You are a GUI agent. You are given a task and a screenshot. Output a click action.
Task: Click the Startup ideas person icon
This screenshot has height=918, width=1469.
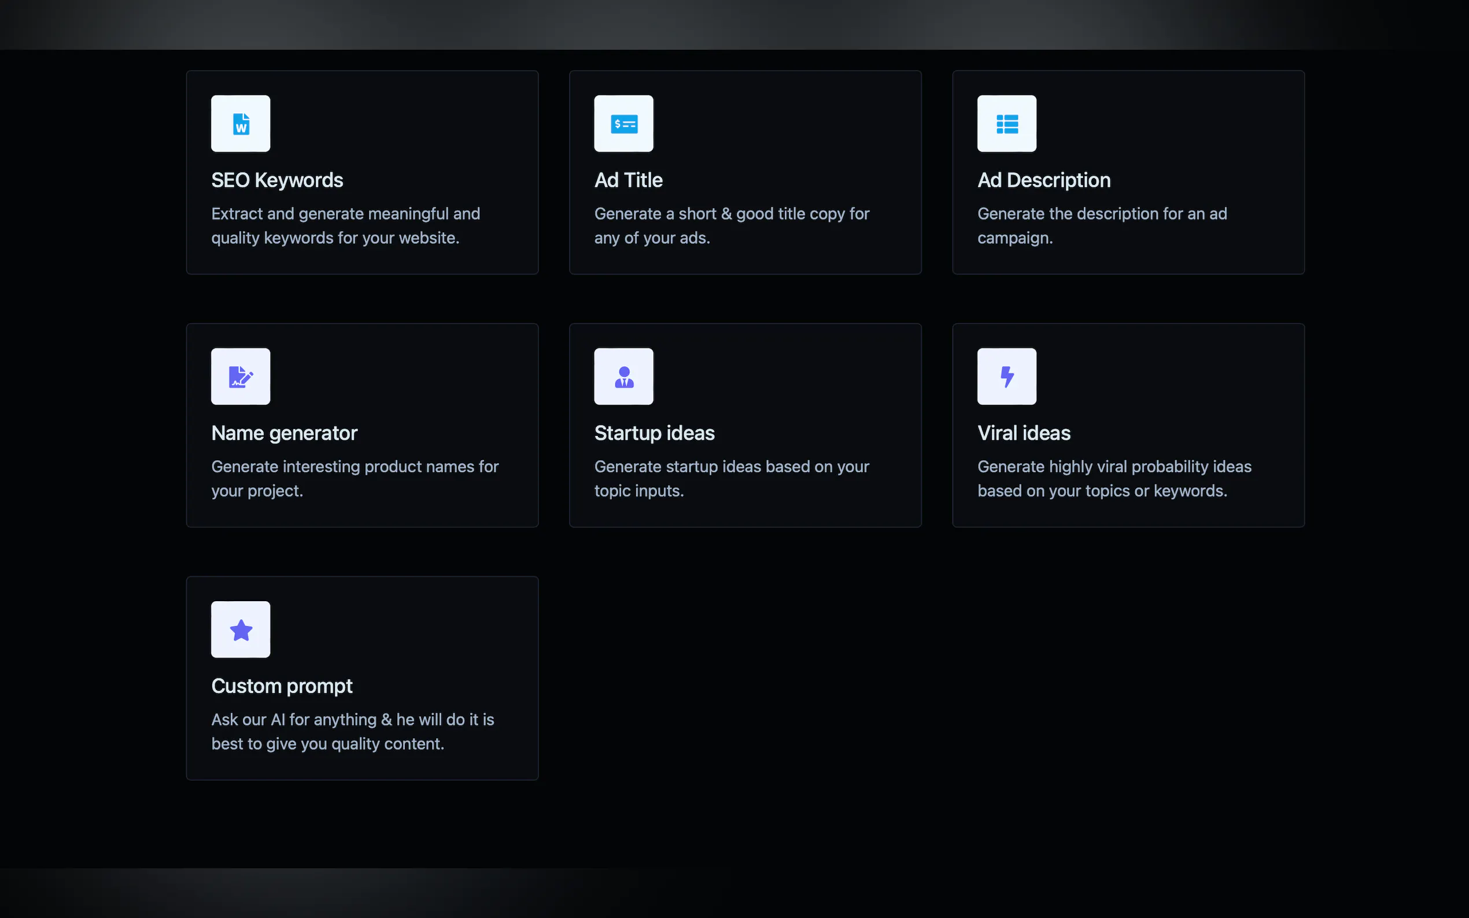(623, 376)
